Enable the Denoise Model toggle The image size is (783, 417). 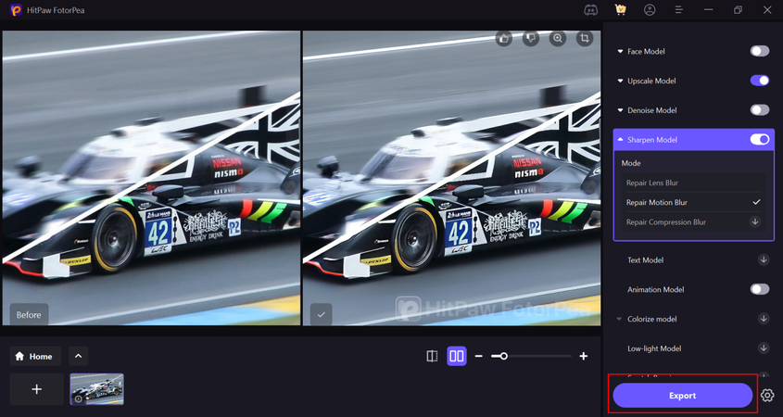759,110
